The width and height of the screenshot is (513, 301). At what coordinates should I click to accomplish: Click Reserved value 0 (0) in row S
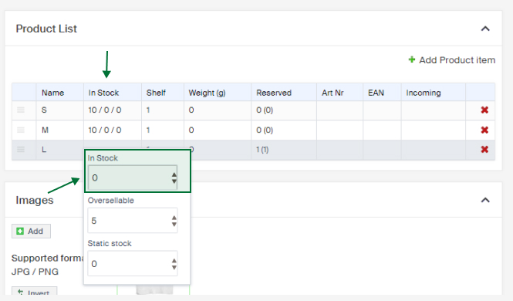click(265, 110)
